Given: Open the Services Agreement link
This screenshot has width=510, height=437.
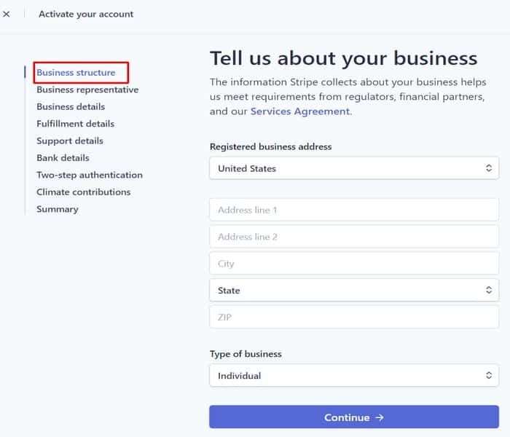Looking at the screenshot, I should 300,111.
